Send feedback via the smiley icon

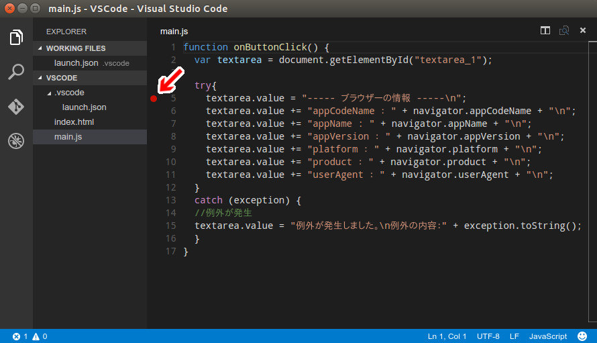pyautogui.click(x=582, y=336)
